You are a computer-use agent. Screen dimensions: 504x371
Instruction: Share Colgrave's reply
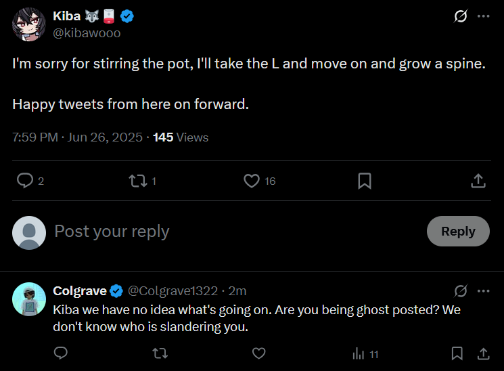[x=484, y=353]
